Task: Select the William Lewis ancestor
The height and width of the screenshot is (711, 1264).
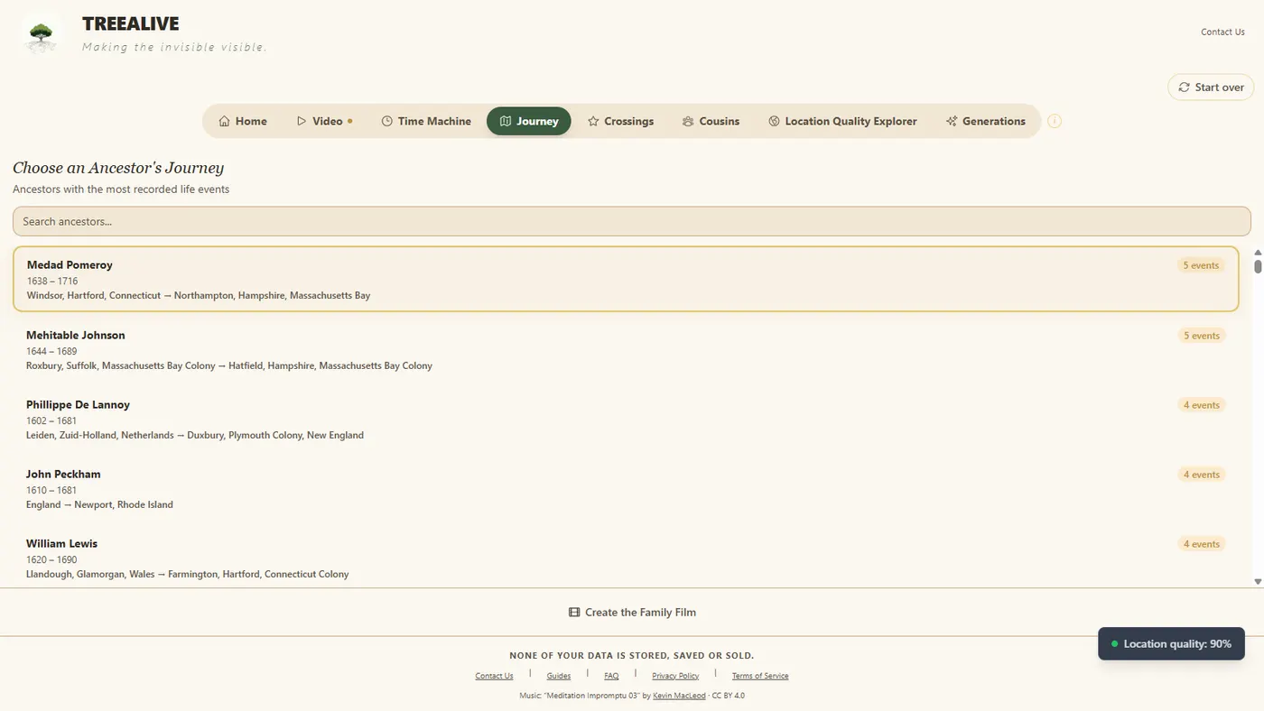Action: tap(626, 558)
